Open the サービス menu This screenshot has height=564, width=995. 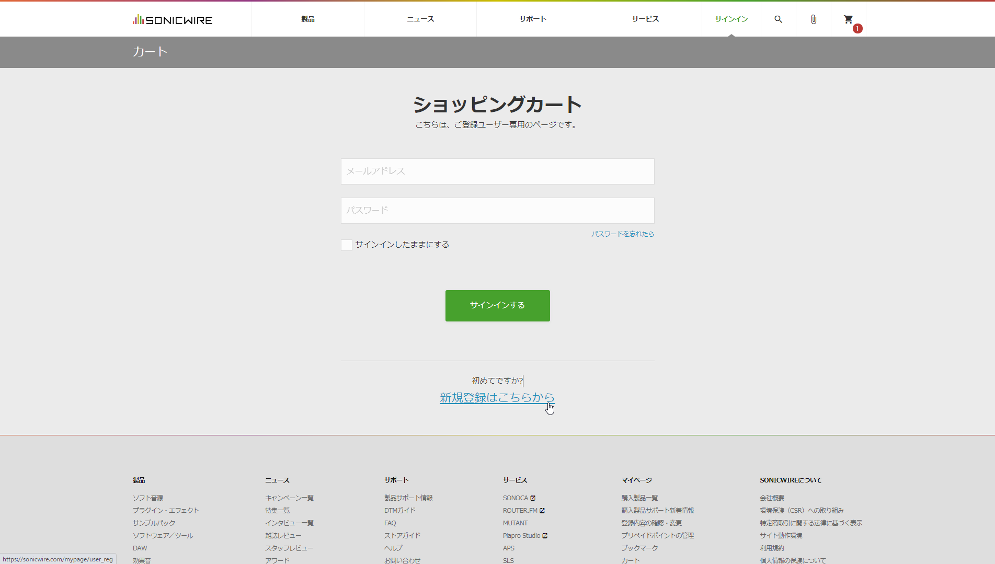coord(645,19)
